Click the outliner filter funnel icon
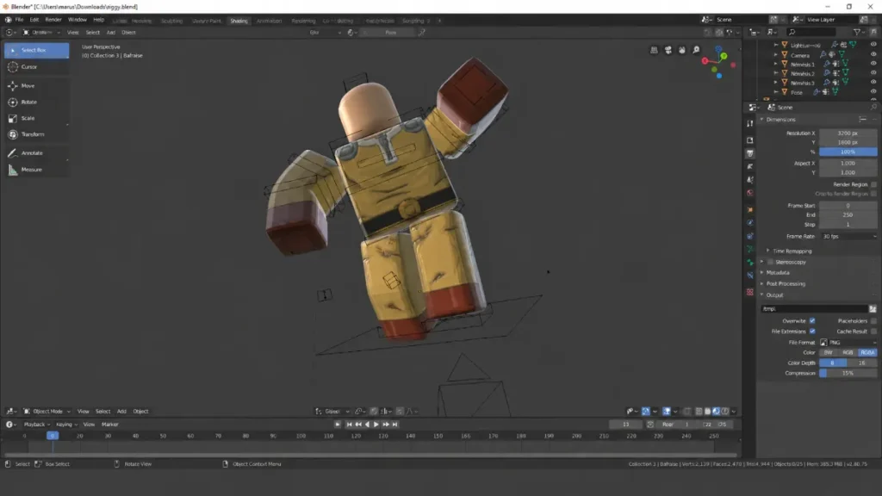The height and width of the screenshot is (496, 882). pyautogui.click(x=857, y=33)
